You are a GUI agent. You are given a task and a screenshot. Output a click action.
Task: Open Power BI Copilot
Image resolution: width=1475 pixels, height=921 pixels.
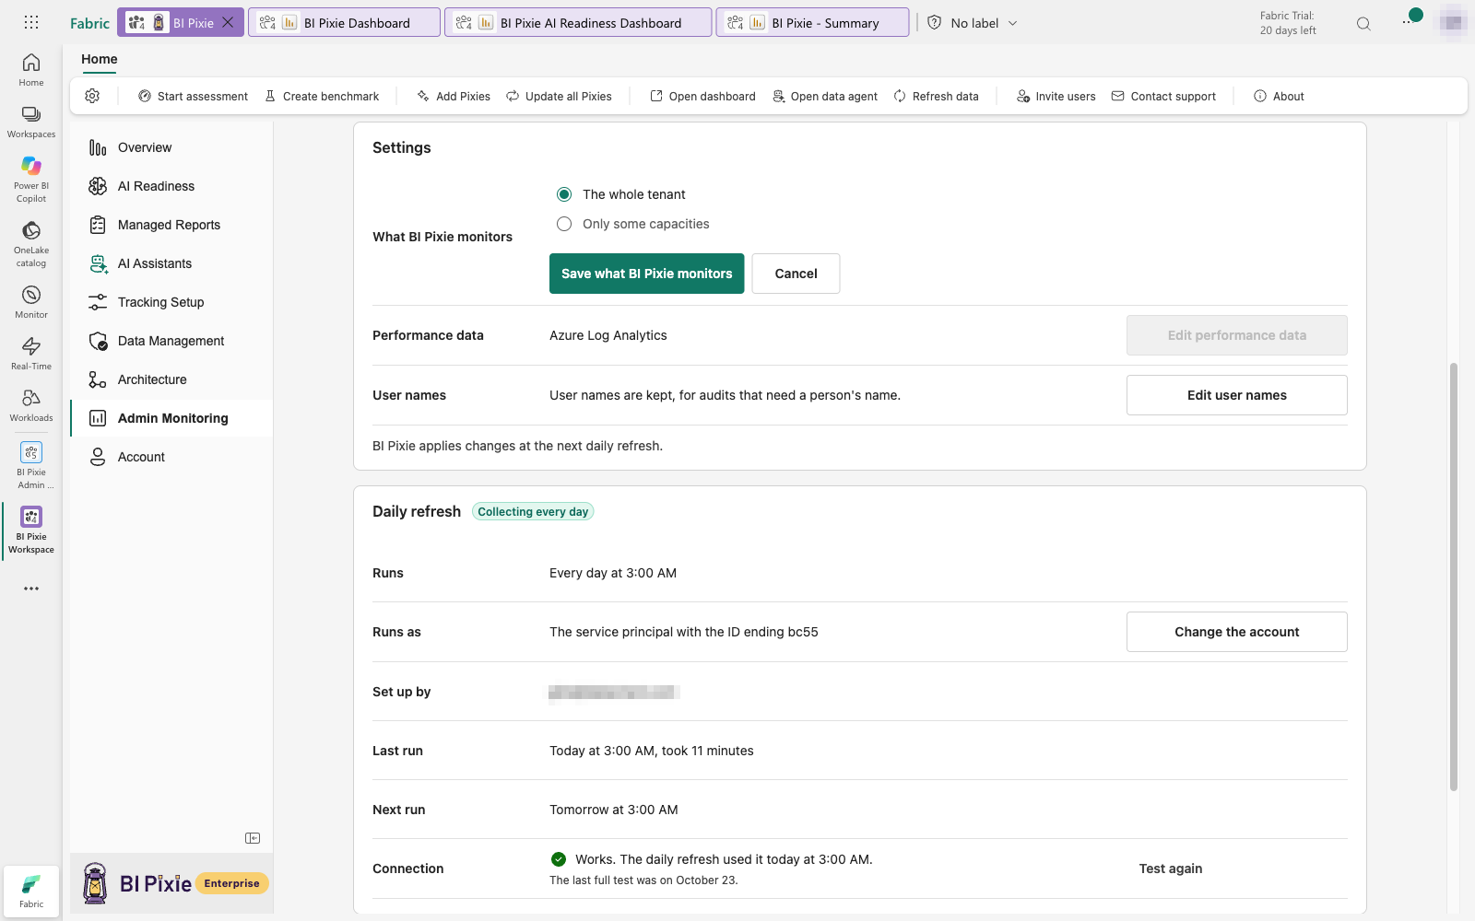31,180
